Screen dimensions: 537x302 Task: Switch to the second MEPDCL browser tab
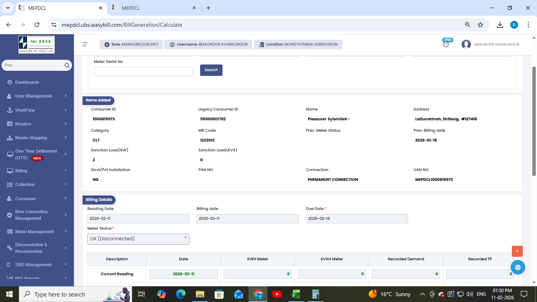(x=153, y=8)
